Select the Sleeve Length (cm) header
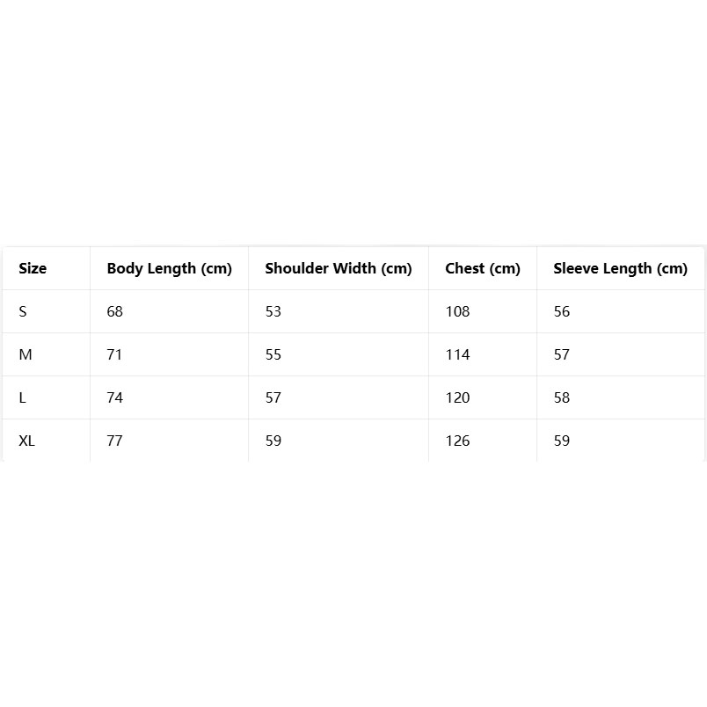Viewport: 707px width, 707px height. click(x=620, y=268)
